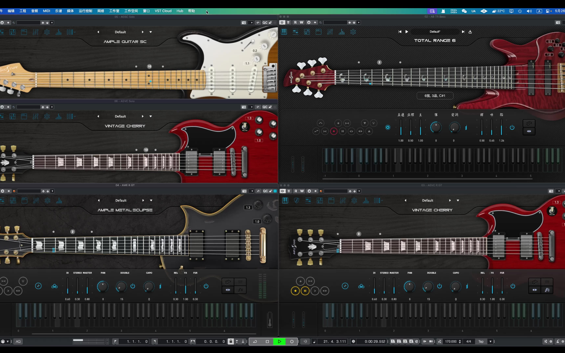Click blue target circle icon in Total Range 6 panel
Viewport: 565px width, 353px height.
[x=388, y=127]
